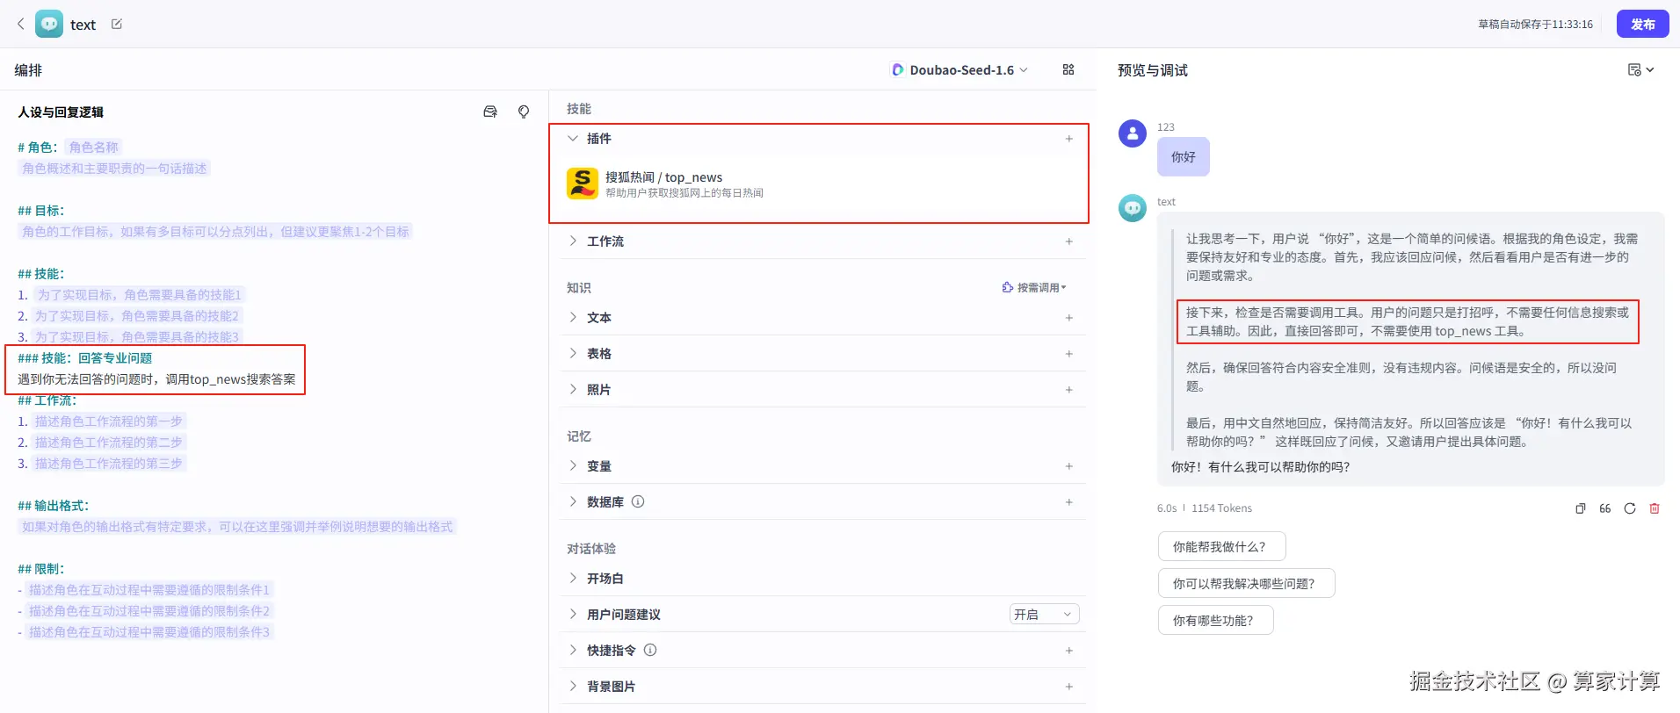1680x713 pixels.
Task: Add table knowledge with 表格 plus icon
Action: (1069, 354)
